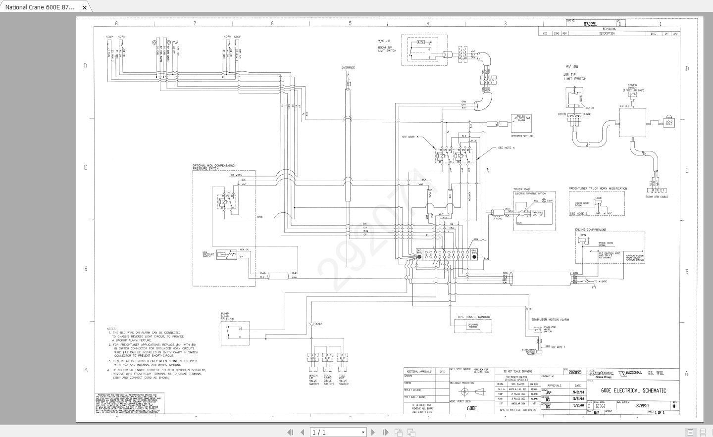Close the National Crane 600E tab

(x=84, y=7)
